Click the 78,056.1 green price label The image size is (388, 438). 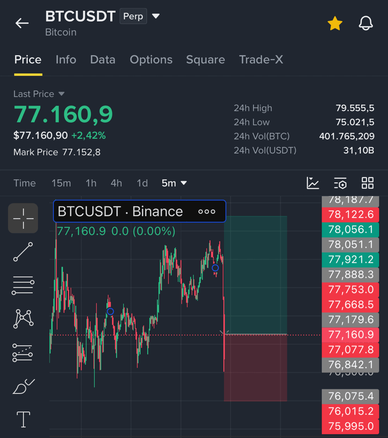pos(351,230)
